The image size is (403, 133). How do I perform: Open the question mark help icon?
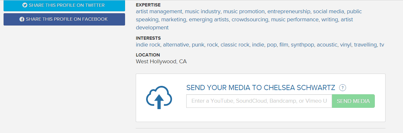point(343,87)
